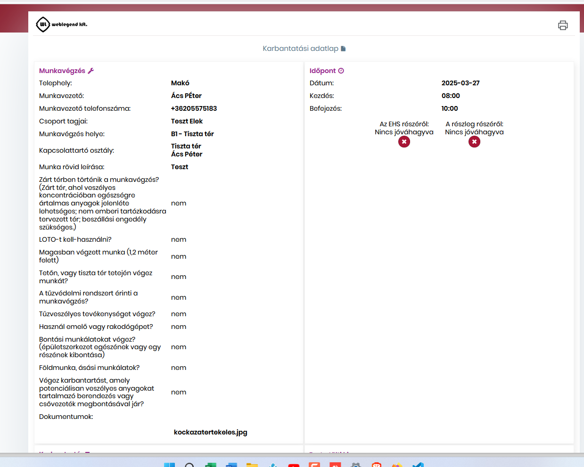Open the kockazatertekeles.jpg document
Viewport: 584px width, 467px height.
210,432
